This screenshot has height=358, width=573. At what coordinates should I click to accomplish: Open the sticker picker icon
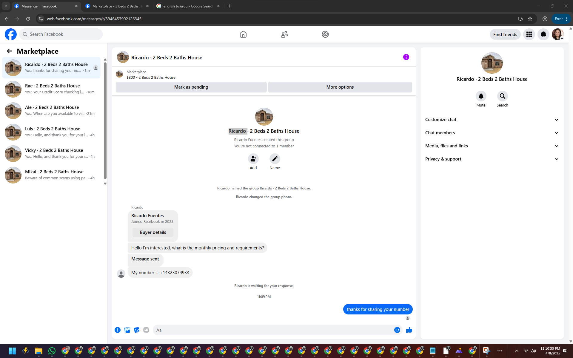click(137, 330)
